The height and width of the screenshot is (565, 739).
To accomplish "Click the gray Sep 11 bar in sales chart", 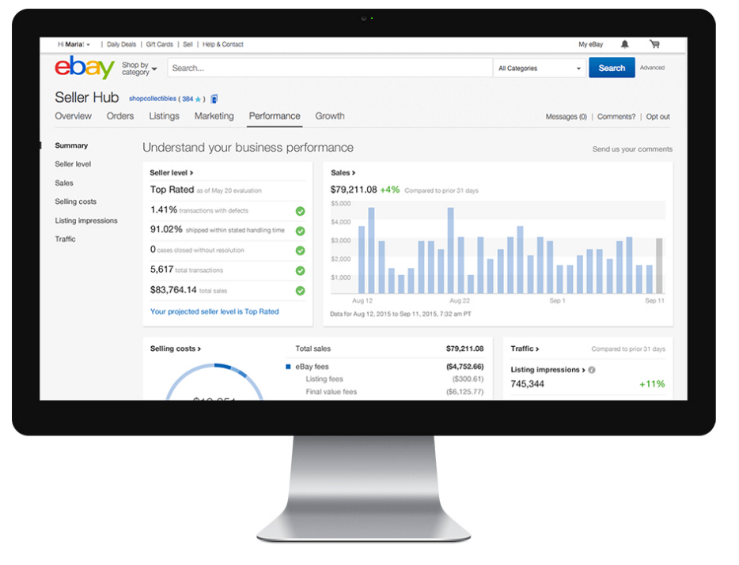I will 659,266.
